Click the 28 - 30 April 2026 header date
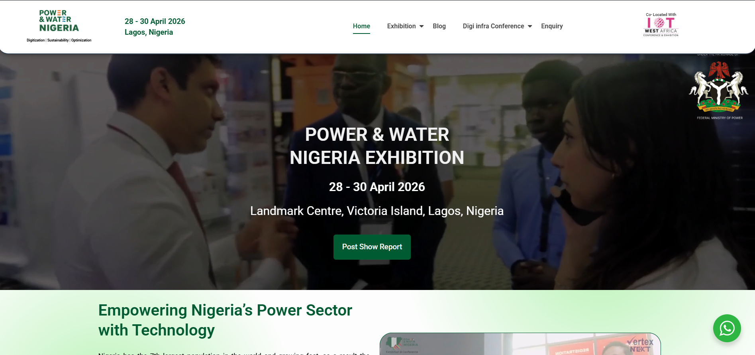Viewport: 755px width, 355px height. click(x=155, y=22)
